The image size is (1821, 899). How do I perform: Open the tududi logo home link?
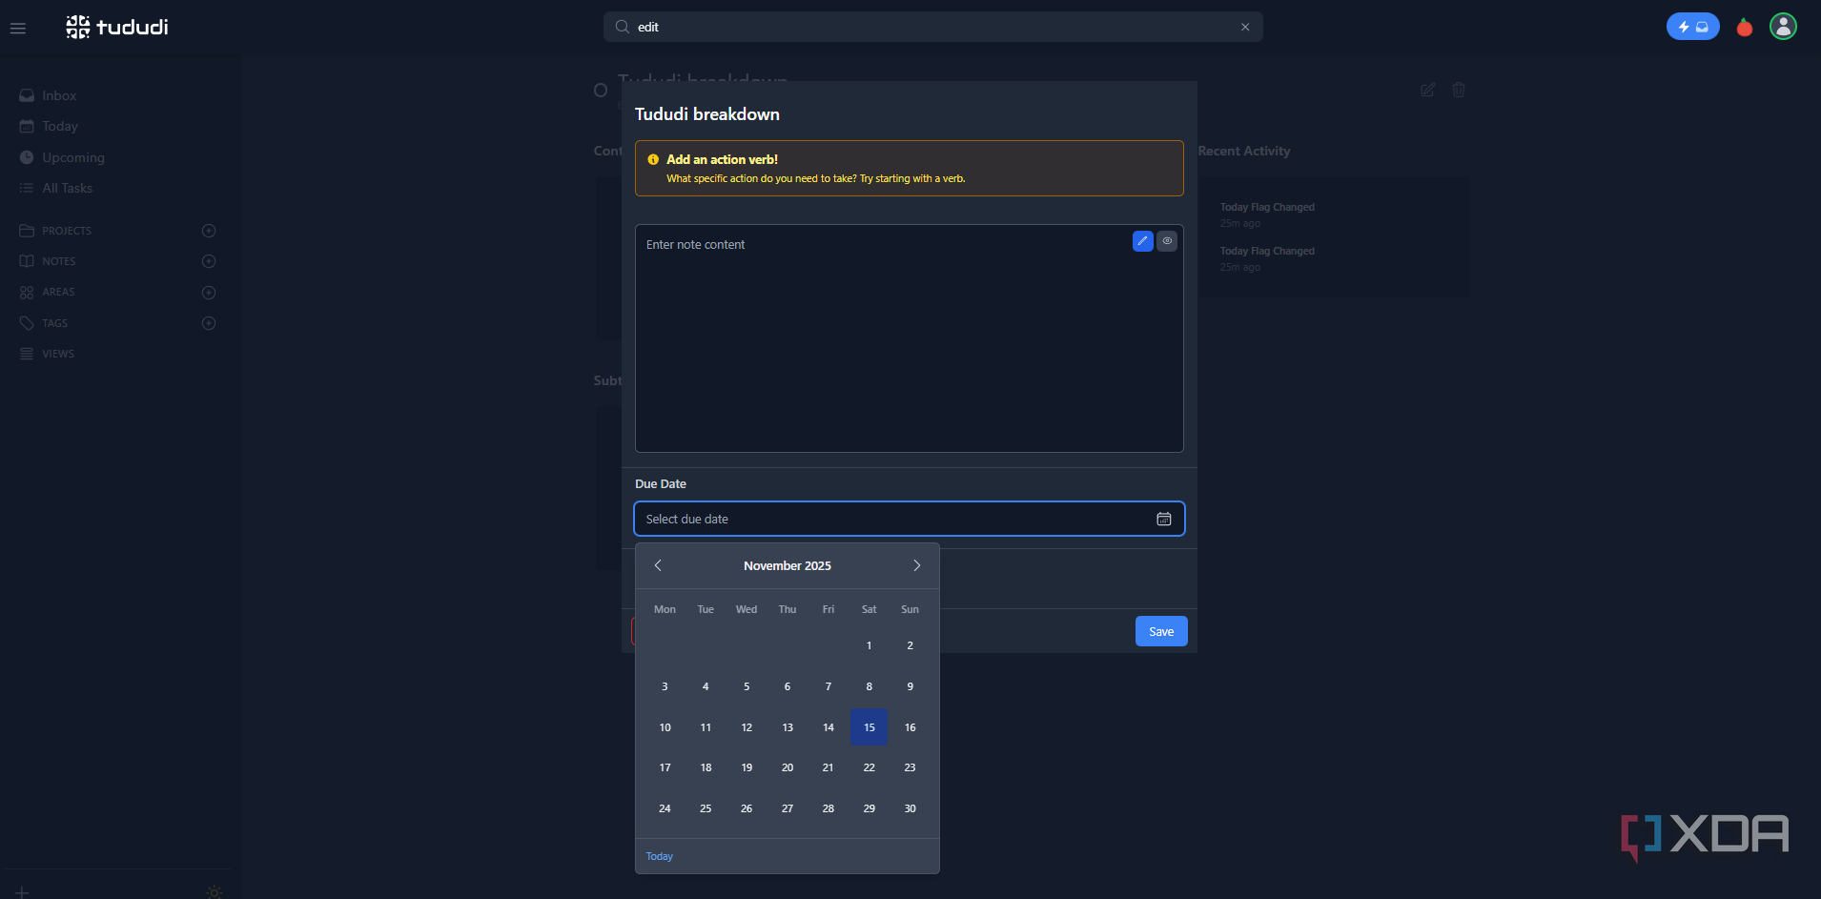tap(116, 27)
